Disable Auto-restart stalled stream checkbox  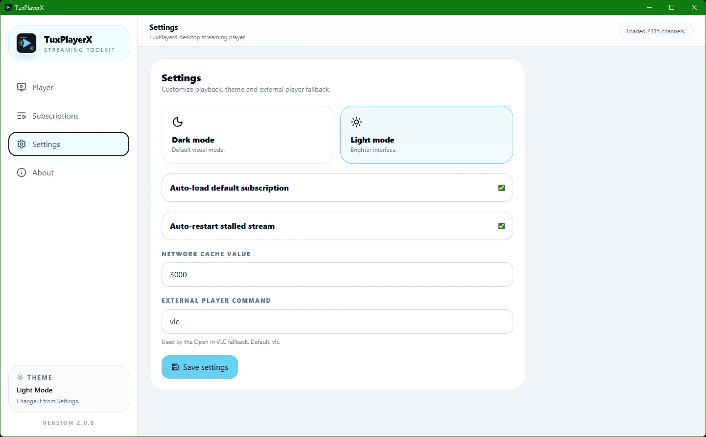501,226
